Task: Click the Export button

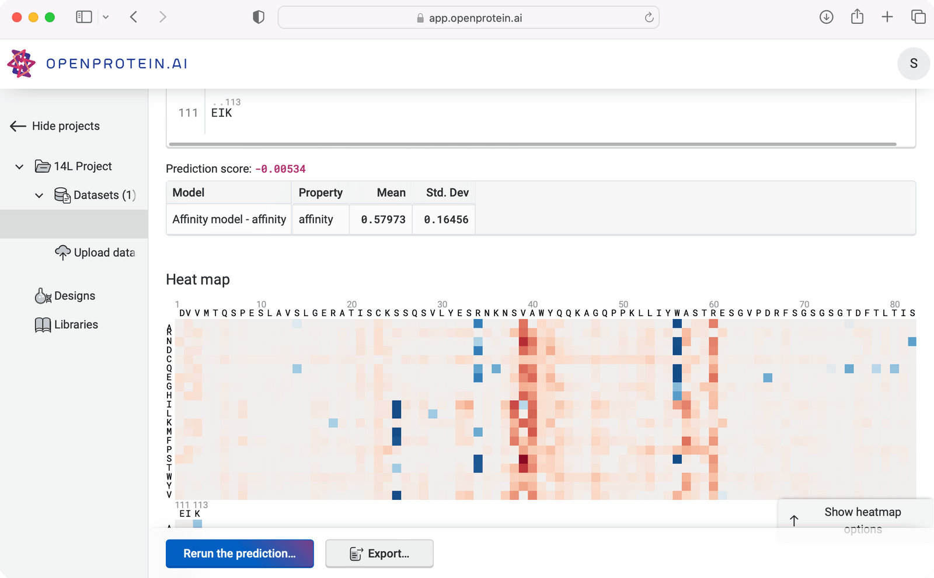Action: pos(379,553)
